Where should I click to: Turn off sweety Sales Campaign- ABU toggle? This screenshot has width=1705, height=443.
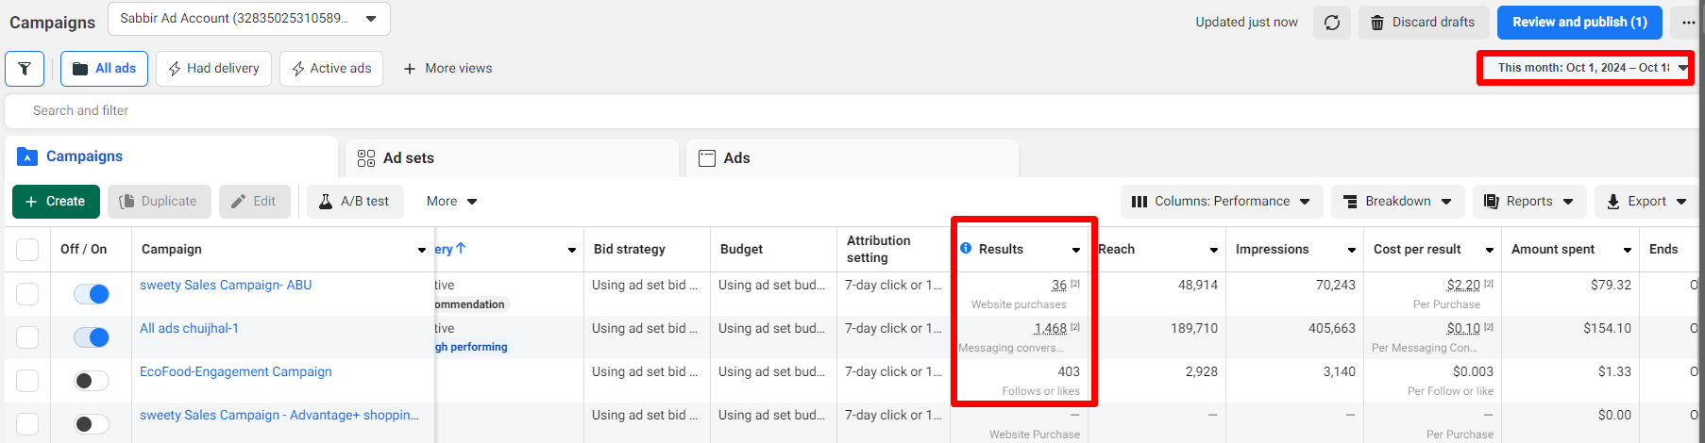point(92,294)
